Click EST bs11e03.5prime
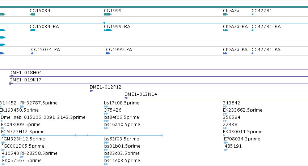This screenshot has width=308, height=166. 122,161
